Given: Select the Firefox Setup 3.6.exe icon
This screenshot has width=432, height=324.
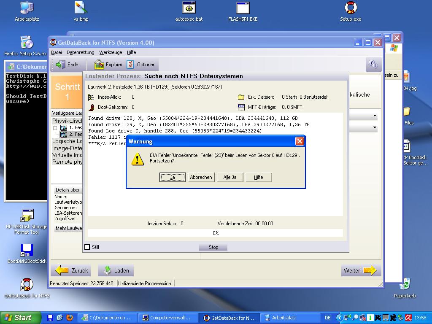Looking at the screenshot, I should pyautogui.click(x=27, y=46).
